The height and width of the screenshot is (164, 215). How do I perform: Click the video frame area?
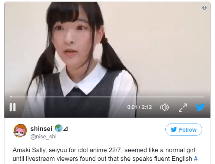tap(107, 49)
